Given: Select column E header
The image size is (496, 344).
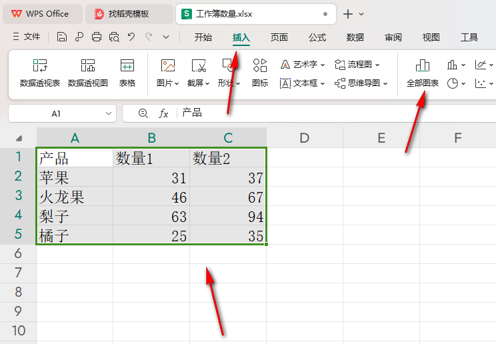Looking at the screenshot, I should pyautogui.click(x=381, y=138).
